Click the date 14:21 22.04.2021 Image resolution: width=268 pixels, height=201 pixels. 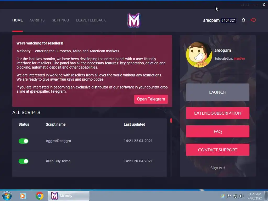click(138, 141)
